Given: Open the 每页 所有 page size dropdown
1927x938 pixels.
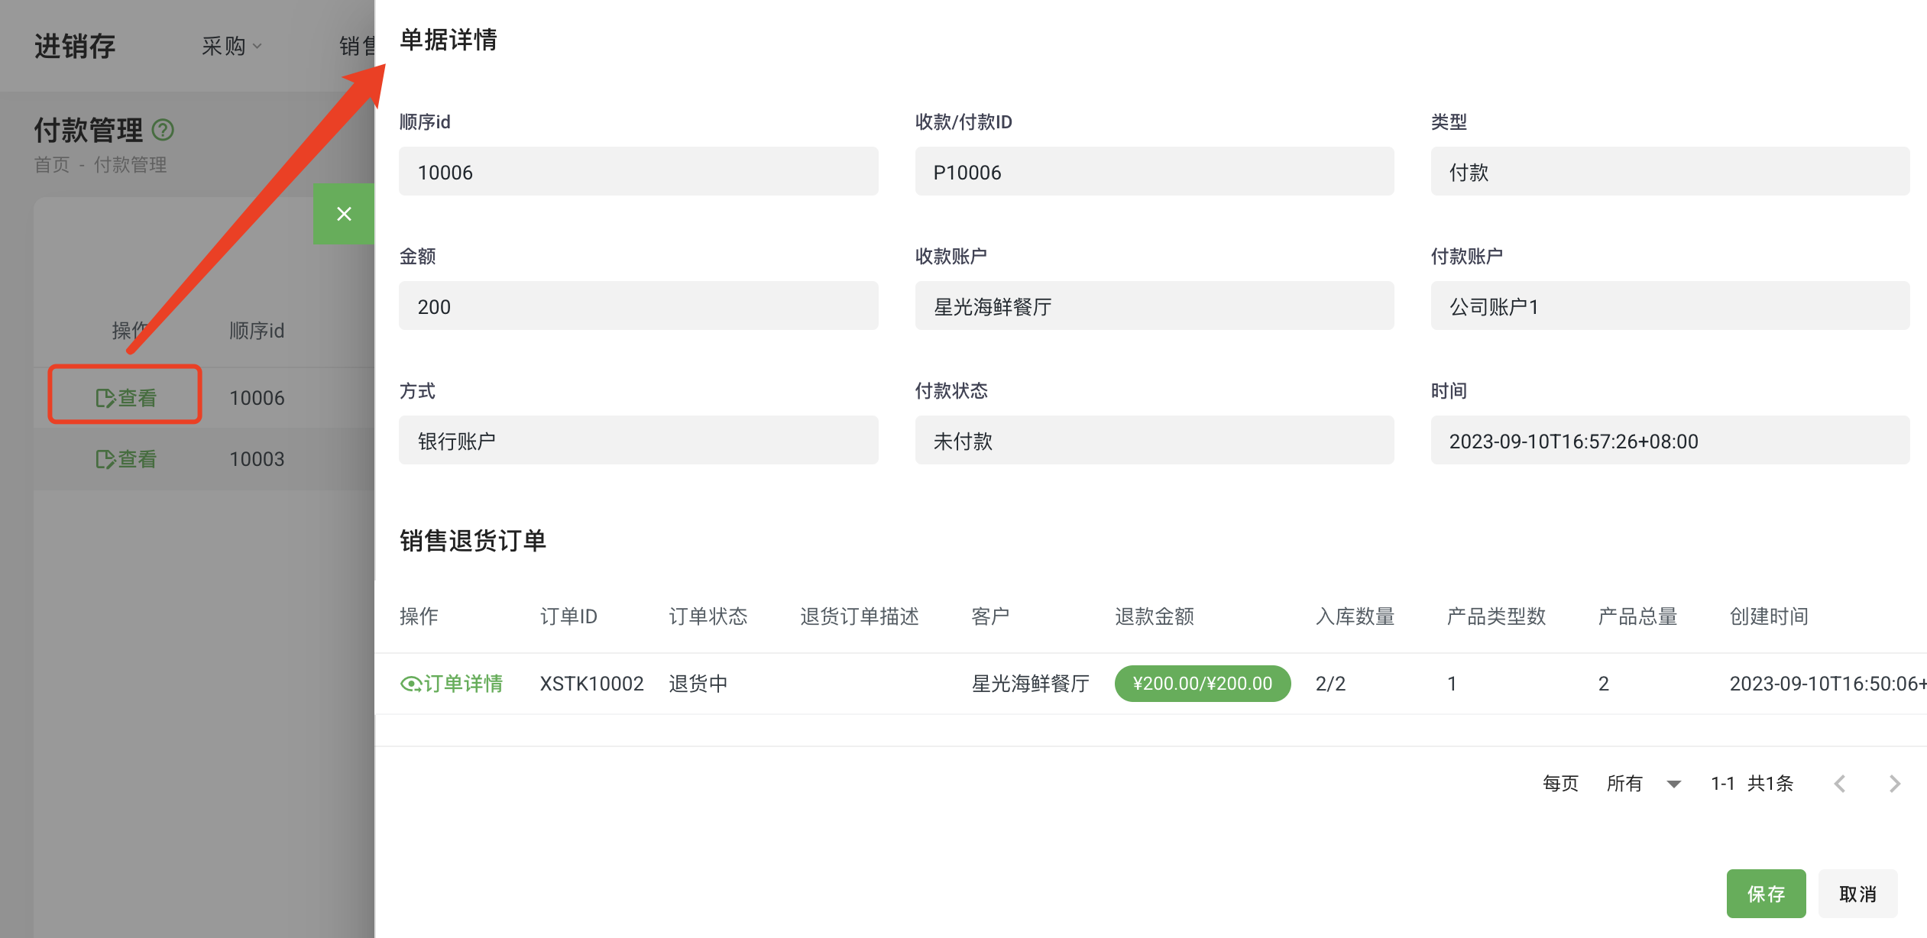Looking at the screenshot, I should (x=1643, y=784).
